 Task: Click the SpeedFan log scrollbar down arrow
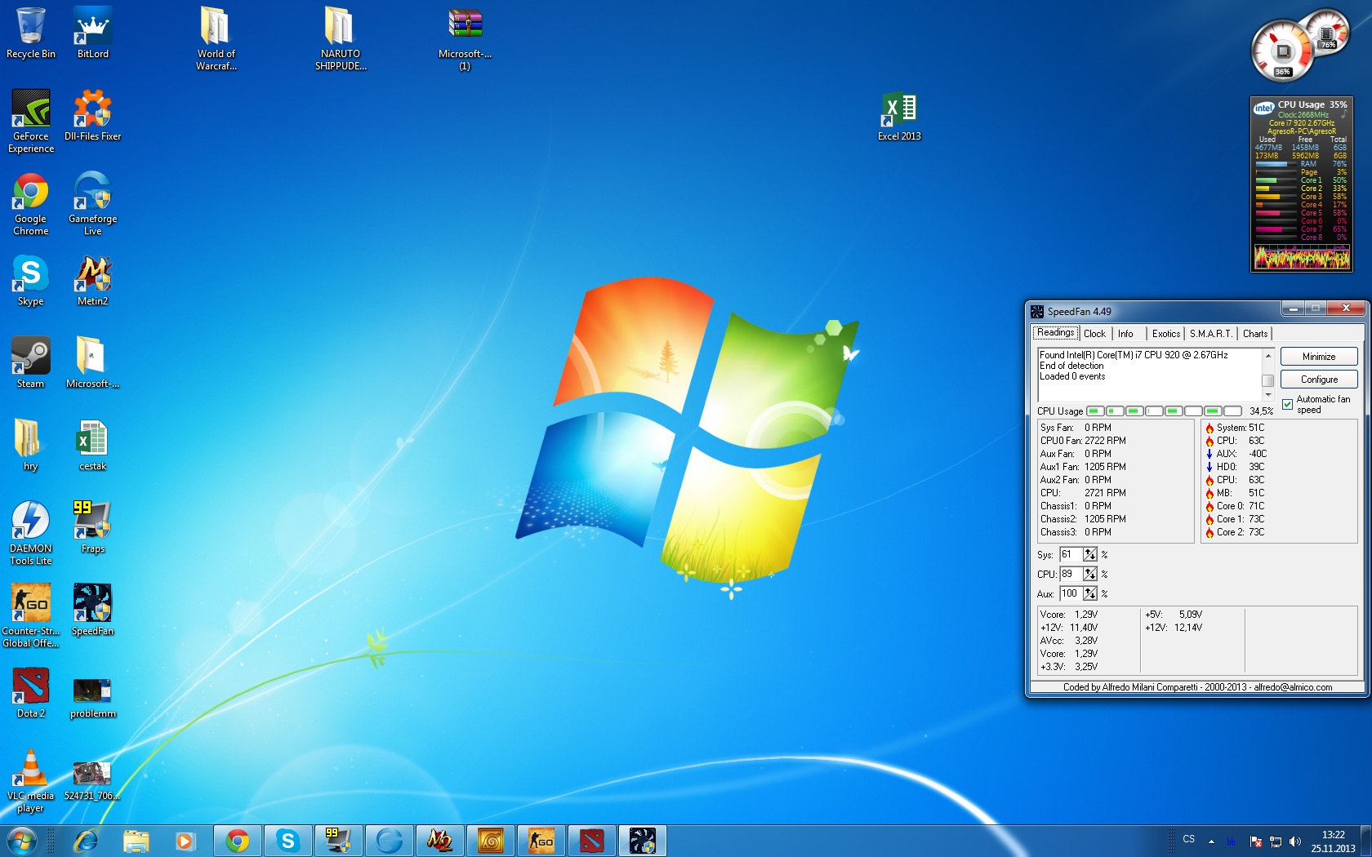pos(1267,395)
